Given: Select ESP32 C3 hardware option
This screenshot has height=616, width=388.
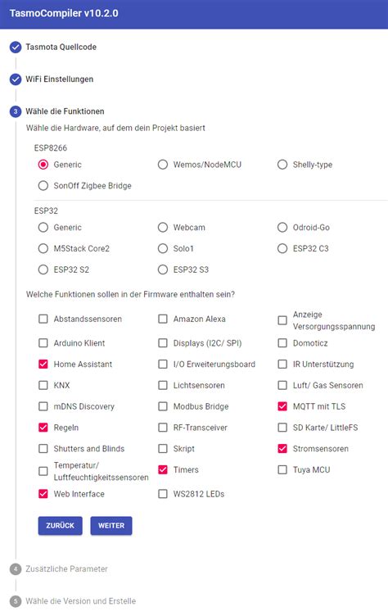Looking at the screenshot, I should 282,249.
